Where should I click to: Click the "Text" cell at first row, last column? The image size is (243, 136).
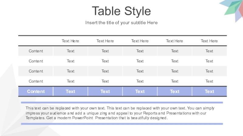coord(209,51)
